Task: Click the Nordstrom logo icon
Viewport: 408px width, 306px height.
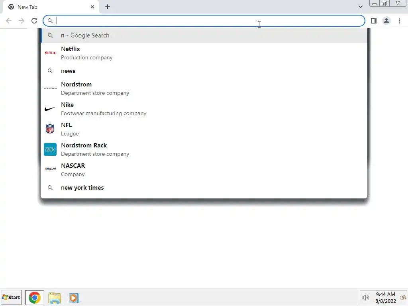Action: point(50,88)
